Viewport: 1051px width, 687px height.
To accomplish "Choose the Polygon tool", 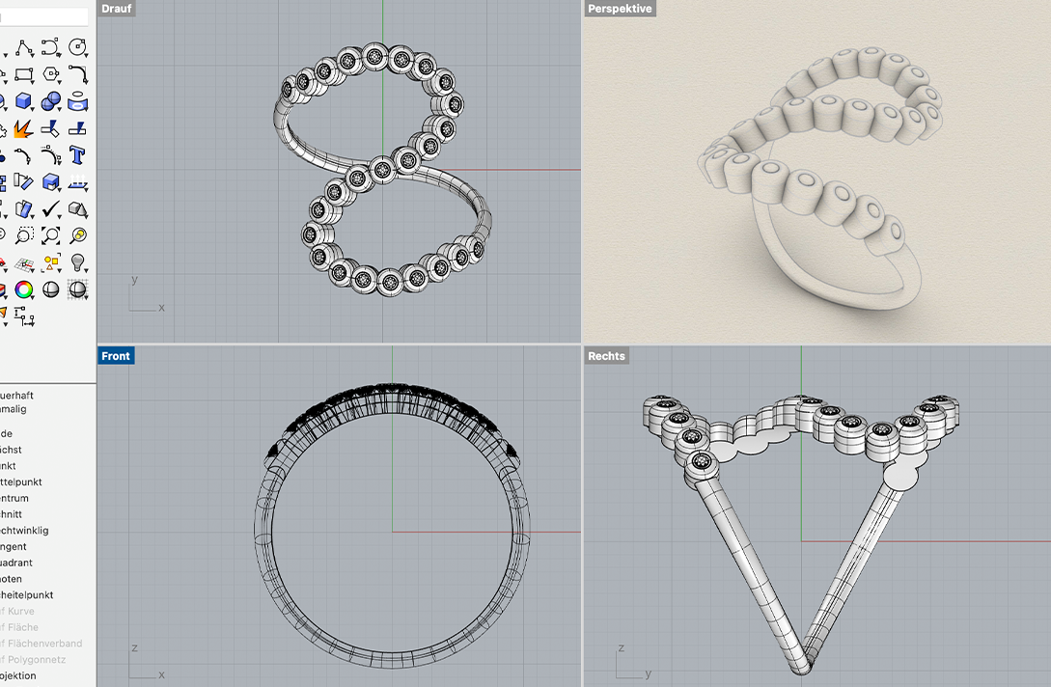I will click(x=50, y=74).
